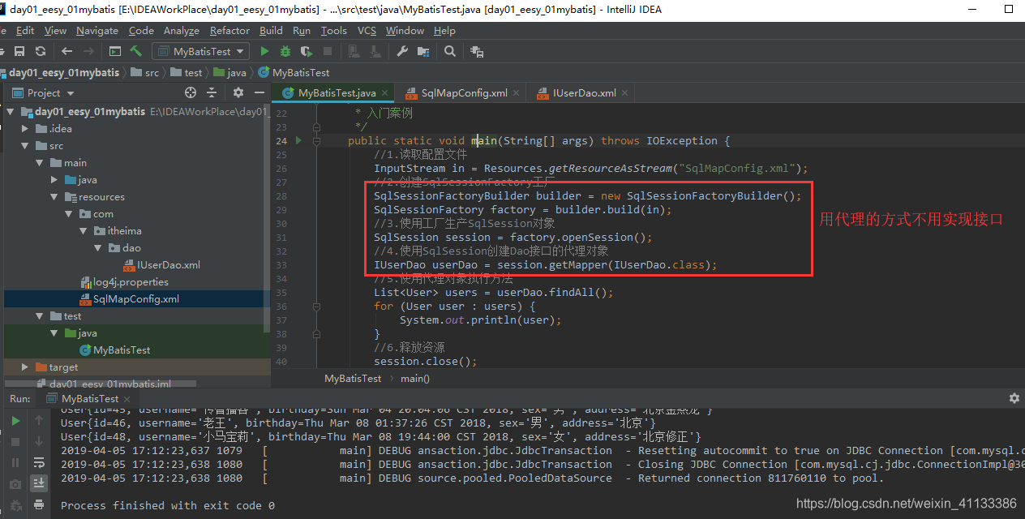
Task: Open the File... Edit menu
Action: [x=24, y=31]
